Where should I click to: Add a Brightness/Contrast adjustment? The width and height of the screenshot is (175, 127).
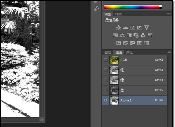tap(118, 28)
